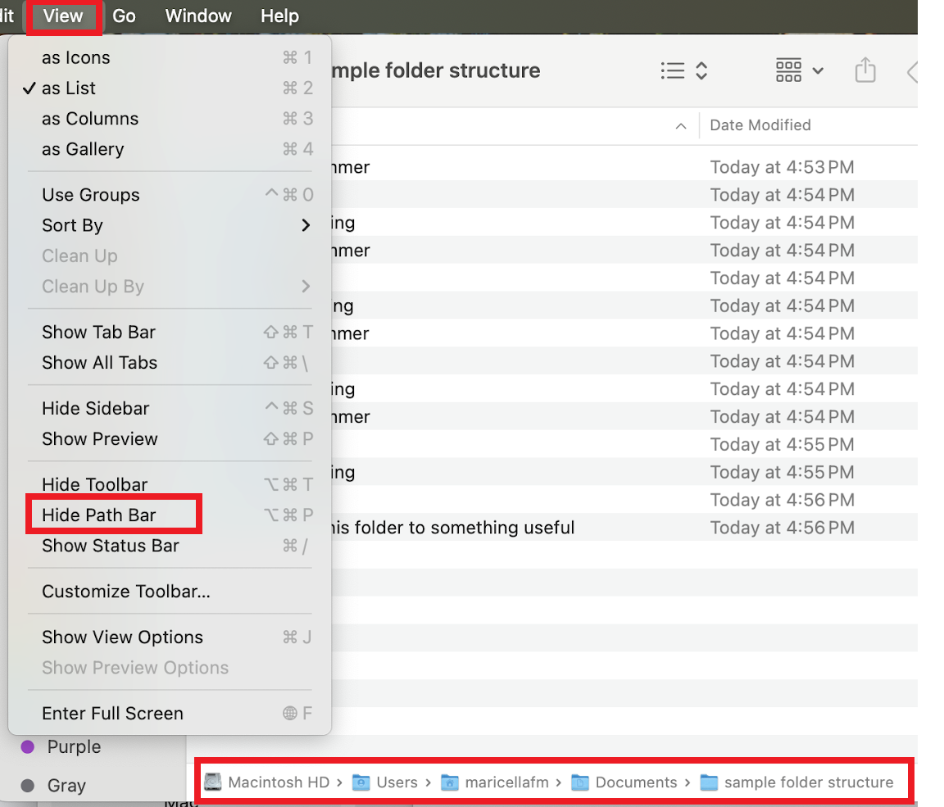Click the Share icon in the toolbar
The width and height of the screenshot is (944, 807).
click(865, 69)
